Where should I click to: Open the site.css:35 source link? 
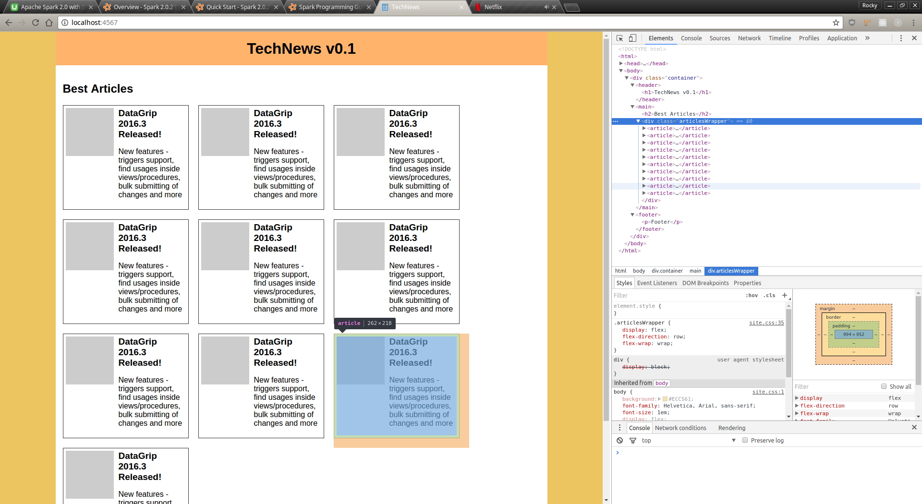766,323
